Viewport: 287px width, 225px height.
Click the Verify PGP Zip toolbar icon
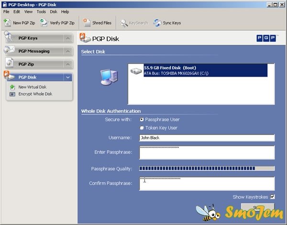(x=44, y=22)
